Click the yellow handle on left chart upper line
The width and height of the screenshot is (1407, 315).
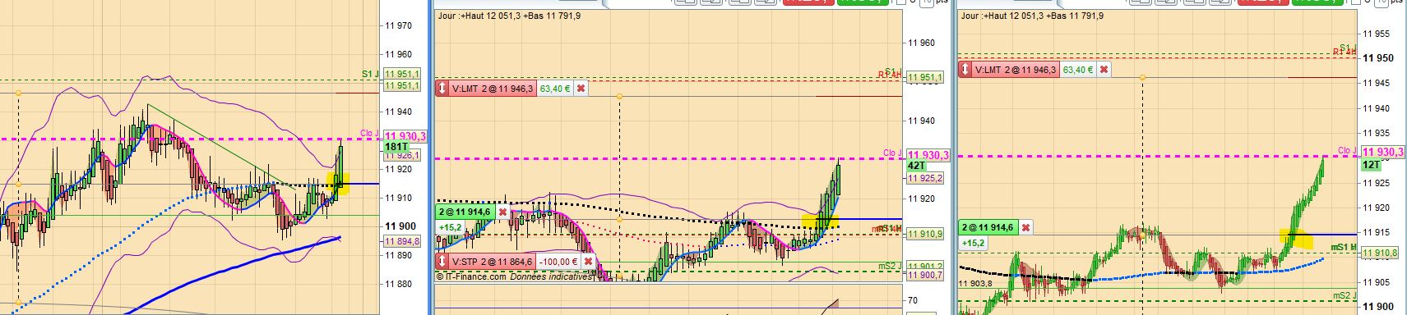18,93
